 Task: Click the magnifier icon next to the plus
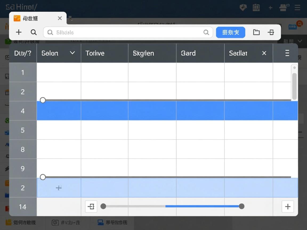(x=34, y=32)
